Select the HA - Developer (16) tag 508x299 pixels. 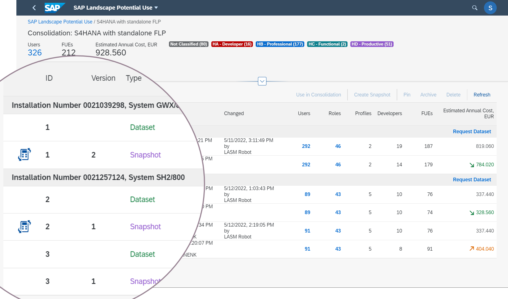click(232, 44)
